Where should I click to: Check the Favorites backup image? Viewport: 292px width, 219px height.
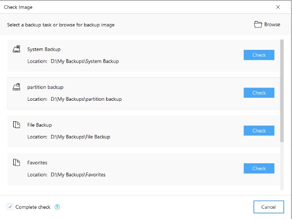(x=259, y=168)
